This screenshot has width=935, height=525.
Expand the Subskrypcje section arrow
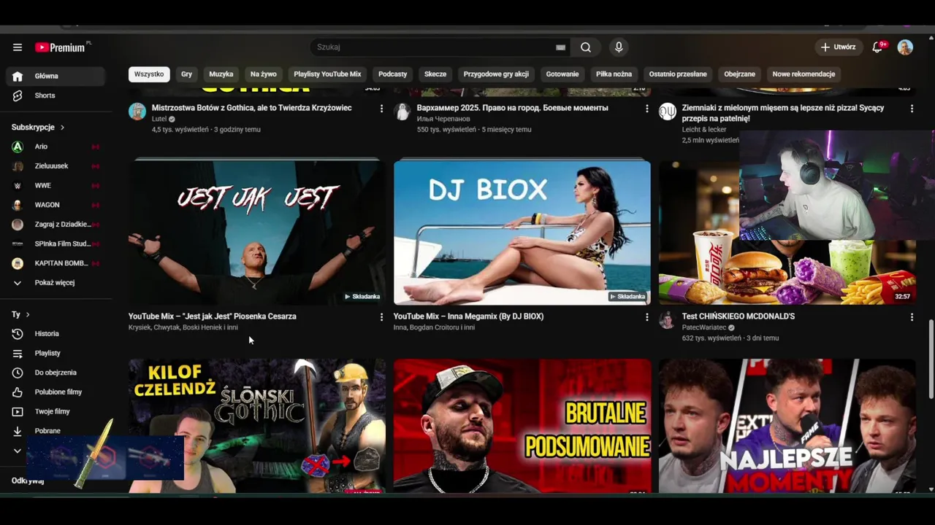pyautogui.click(x=62, y=128)
